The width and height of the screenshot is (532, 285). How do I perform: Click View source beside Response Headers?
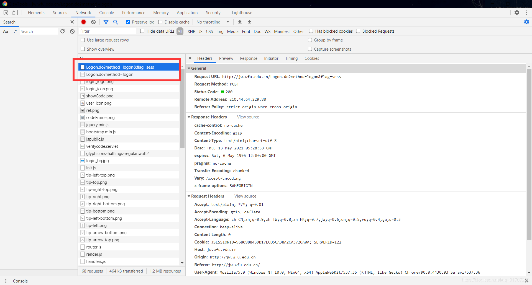tap(248, 117)
